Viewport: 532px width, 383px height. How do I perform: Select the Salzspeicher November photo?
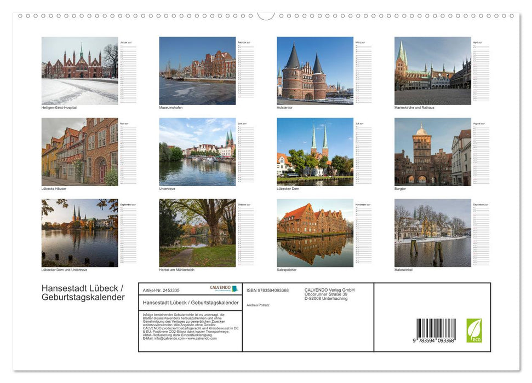point(315,233)
